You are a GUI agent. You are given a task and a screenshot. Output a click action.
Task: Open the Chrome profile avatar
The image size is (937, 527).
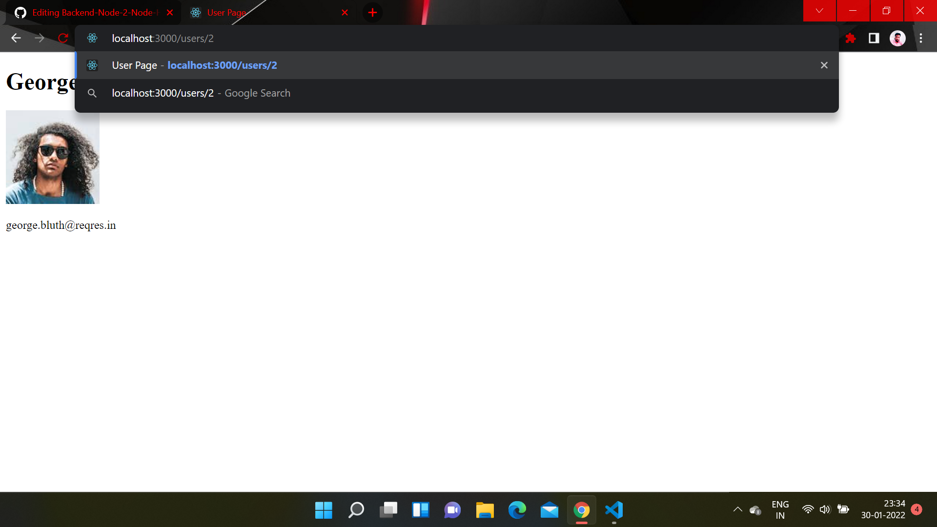coord(897,38)
